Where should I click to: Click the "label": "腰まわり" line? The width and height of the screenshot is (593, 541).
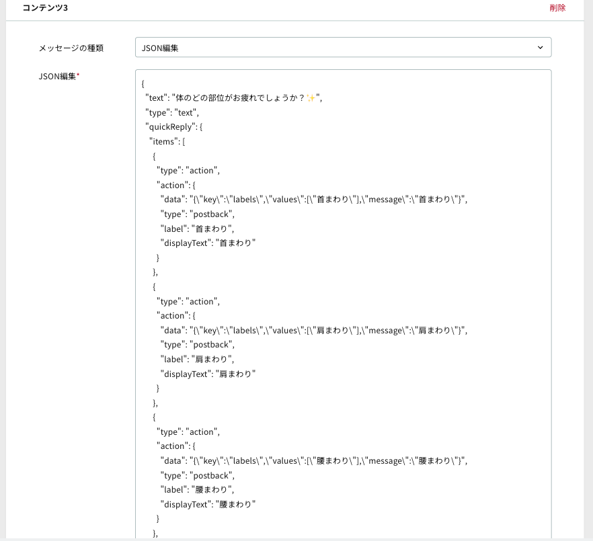coord(197,489)
